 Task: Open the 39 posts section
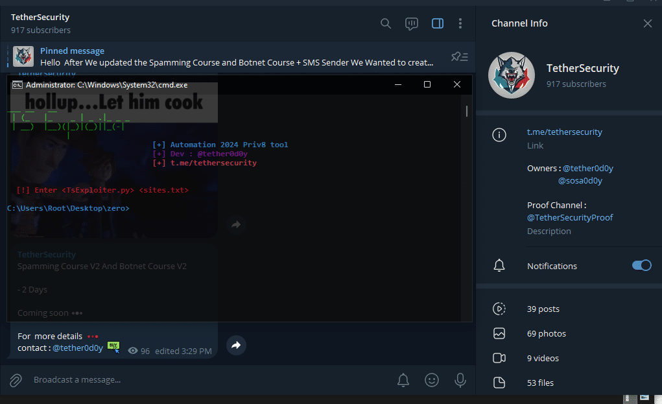point(543,309)
